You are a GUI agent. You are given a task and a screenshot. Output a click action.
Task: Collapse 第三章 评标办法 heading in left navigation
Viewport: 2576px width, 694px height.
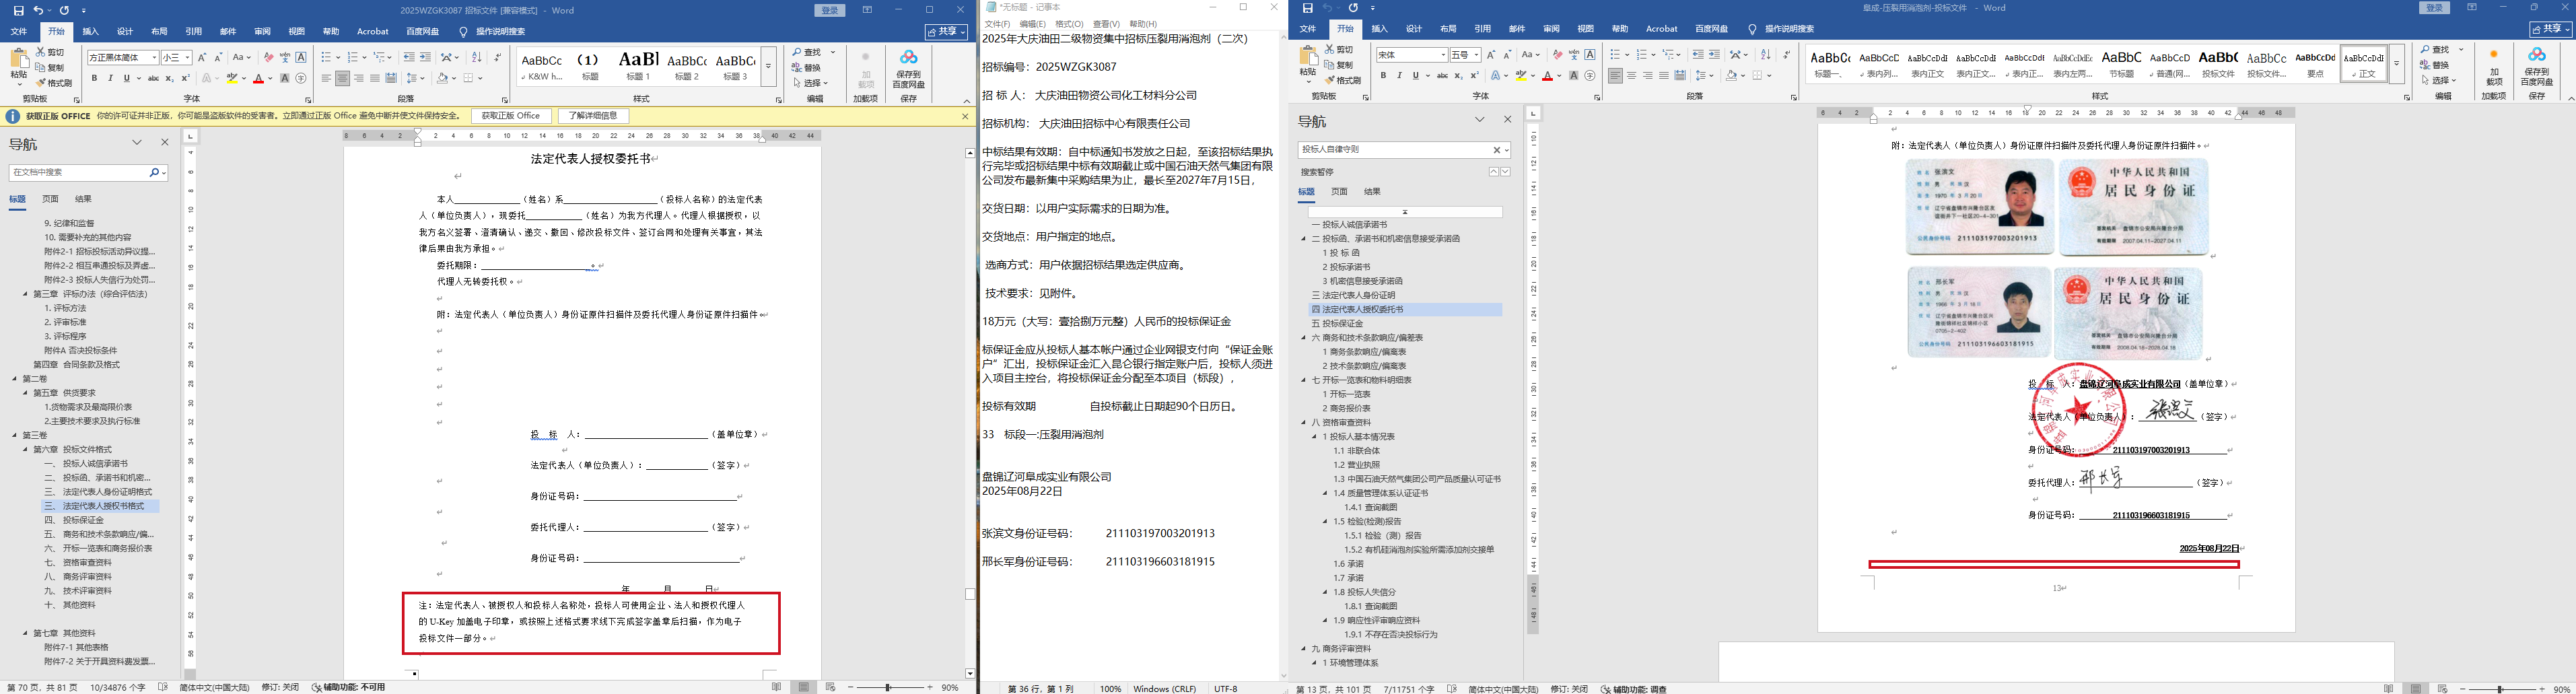(x=26, y=294)
